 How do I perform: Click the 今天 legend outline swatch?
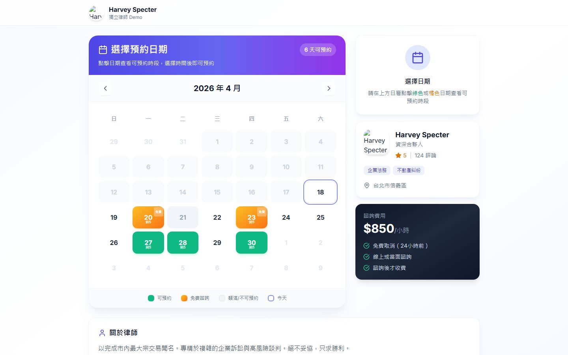[x=271, y=298]
